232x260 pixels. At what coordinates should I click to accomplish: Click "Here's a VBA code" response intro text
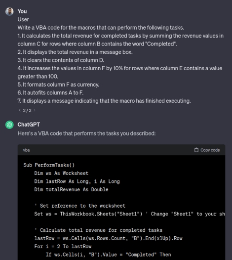click(86, 133)
